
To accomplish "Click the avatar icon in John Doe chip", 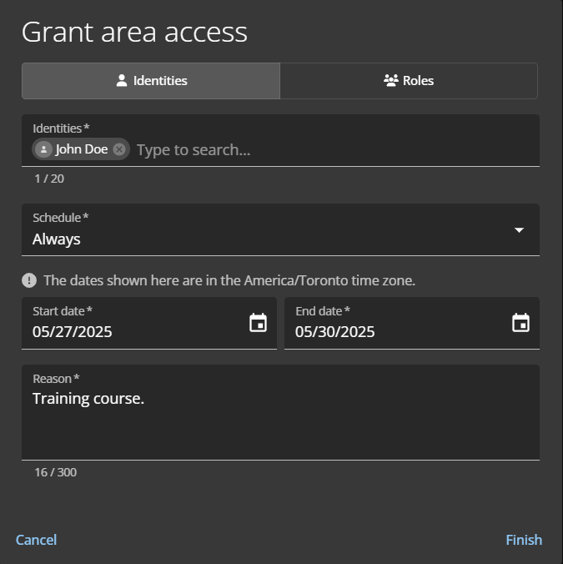I will [43, 149].
